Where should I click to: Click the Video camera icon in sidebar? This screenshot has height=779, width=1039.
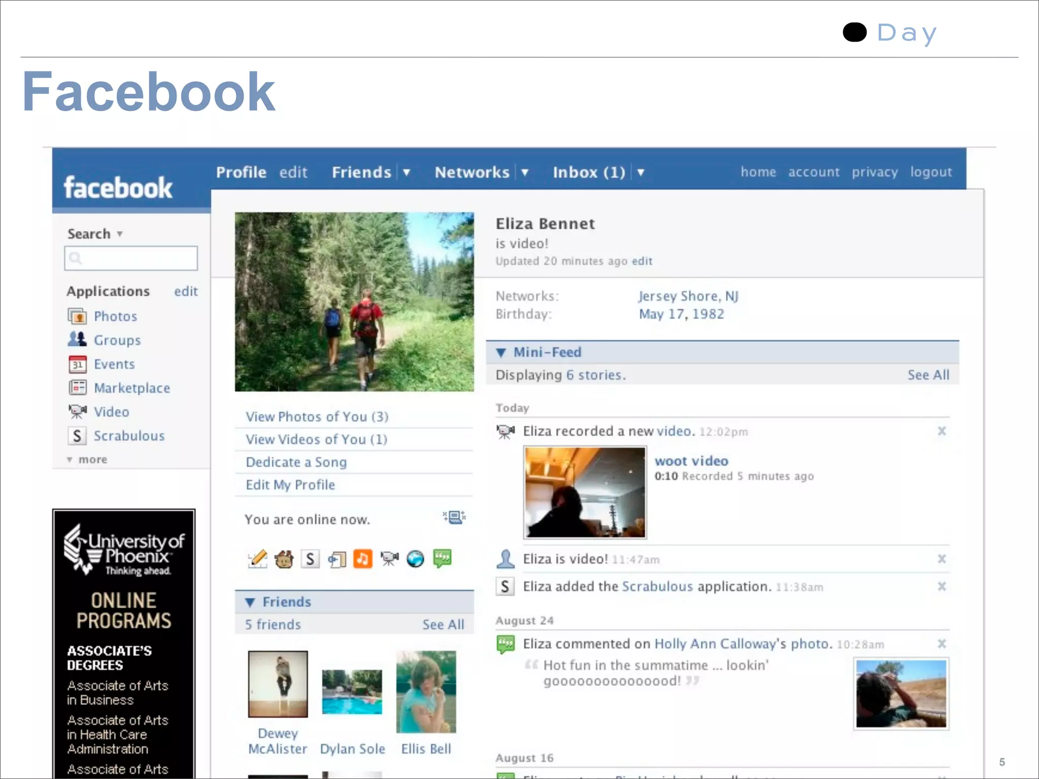[x=77, y=411]
